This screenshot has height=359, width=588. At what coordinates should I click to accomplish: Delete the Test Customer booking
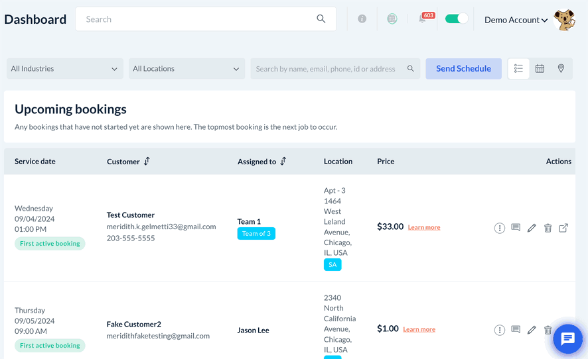[x=548, y=228]
